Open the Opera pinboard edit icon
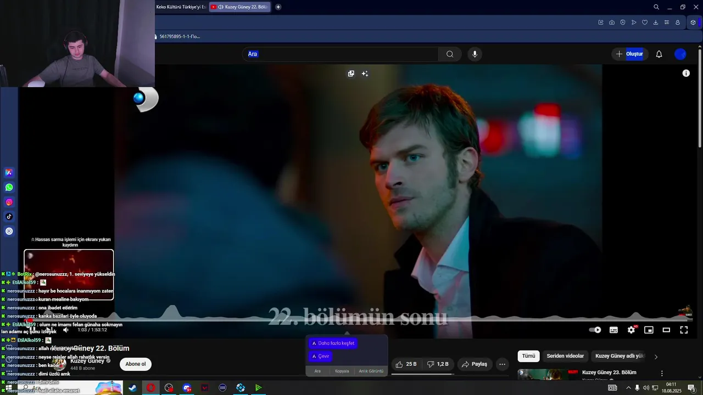The height and width of the screenshot is (395, 703). 601,22
